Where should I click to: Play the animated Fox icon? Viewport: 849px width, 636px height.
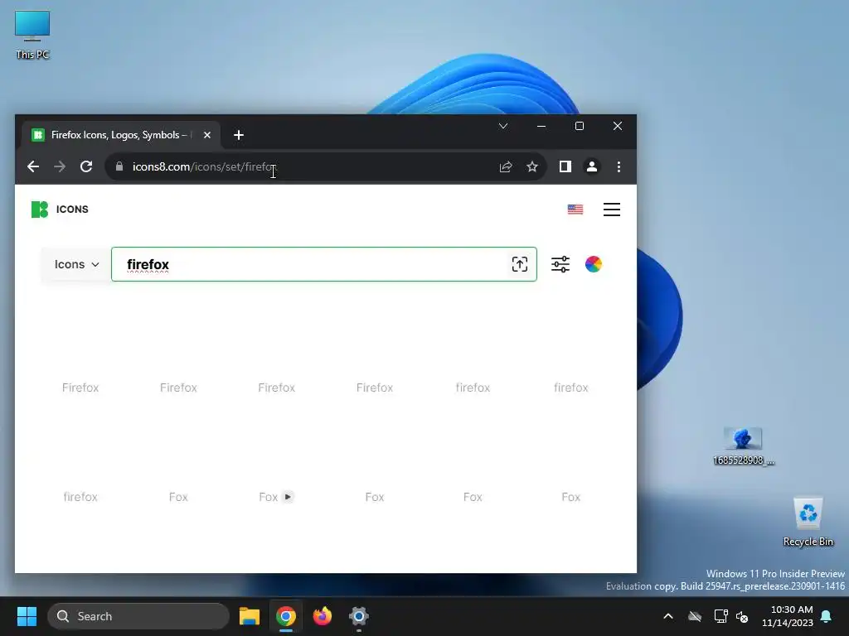tap(288, 497)
